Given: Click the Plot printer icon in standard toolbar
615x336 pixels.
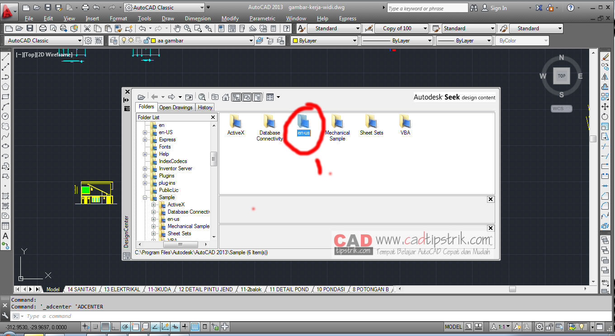Looking at the screenshot, I should [x=43, y=28].
